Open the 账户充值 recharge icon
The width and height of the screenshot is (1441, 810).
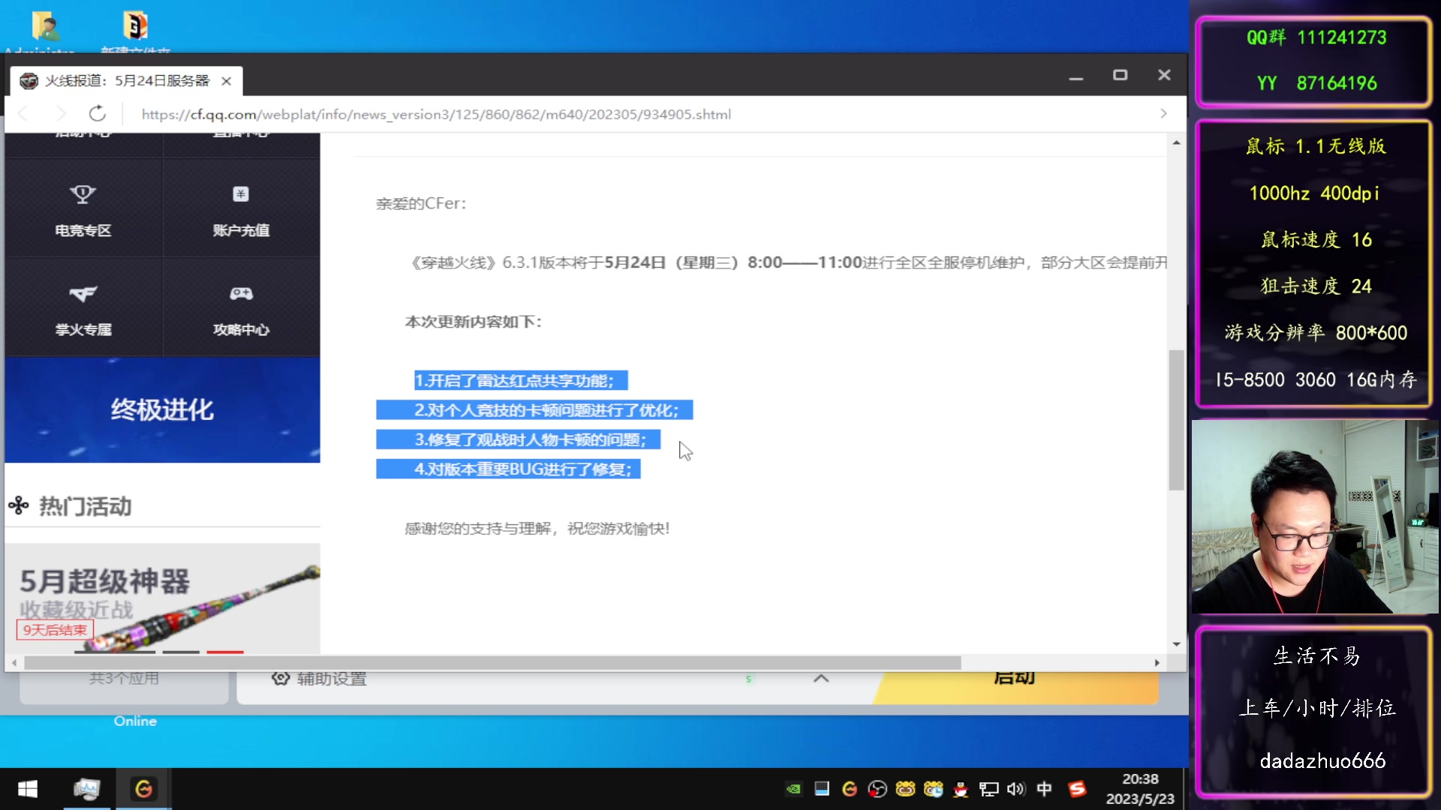pos(240,194)
